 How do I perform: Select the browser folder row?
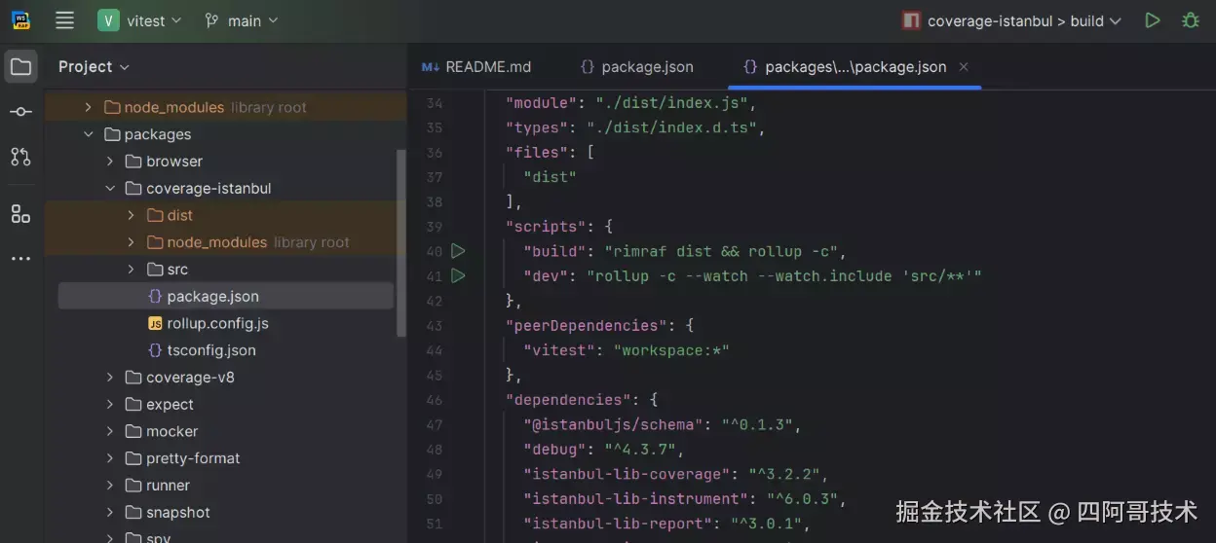226,162
